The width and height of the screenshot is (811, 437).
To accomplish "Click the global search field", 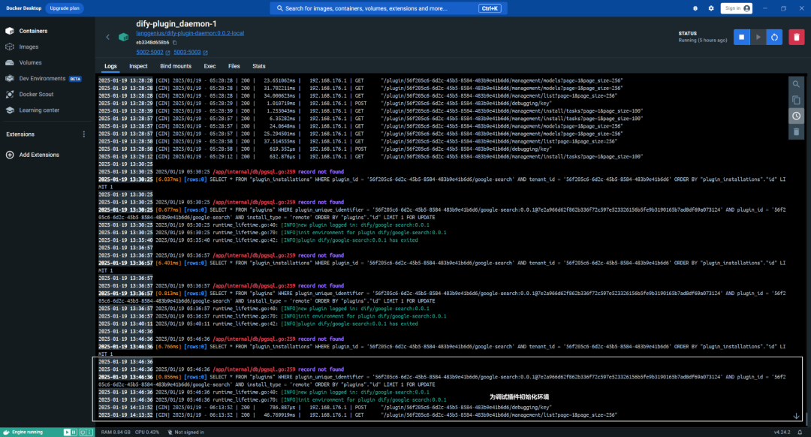I will tap(388, 8).
